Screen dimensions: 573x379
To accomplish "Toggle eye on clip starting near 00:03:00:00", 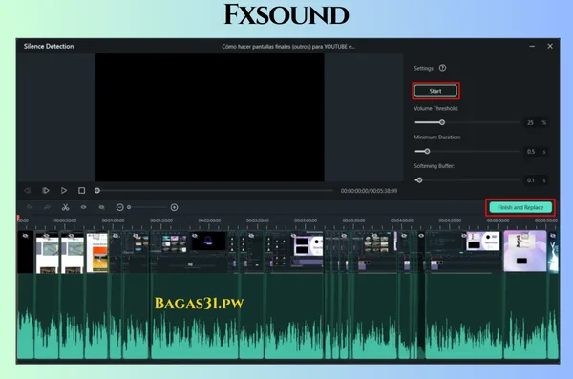I will point(293,236).
